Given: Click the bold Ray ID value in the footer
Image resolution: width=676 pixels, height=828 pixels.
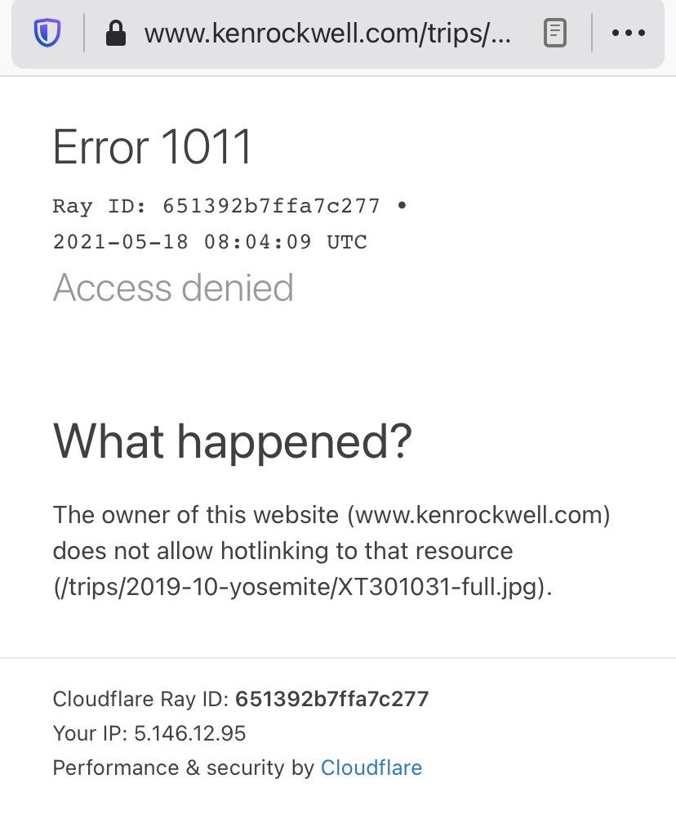Looking at the screenshot, I should (331, 699).
